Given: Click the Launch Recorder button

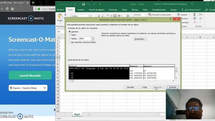Looking at the screenshot, I should tap(30, 75).
